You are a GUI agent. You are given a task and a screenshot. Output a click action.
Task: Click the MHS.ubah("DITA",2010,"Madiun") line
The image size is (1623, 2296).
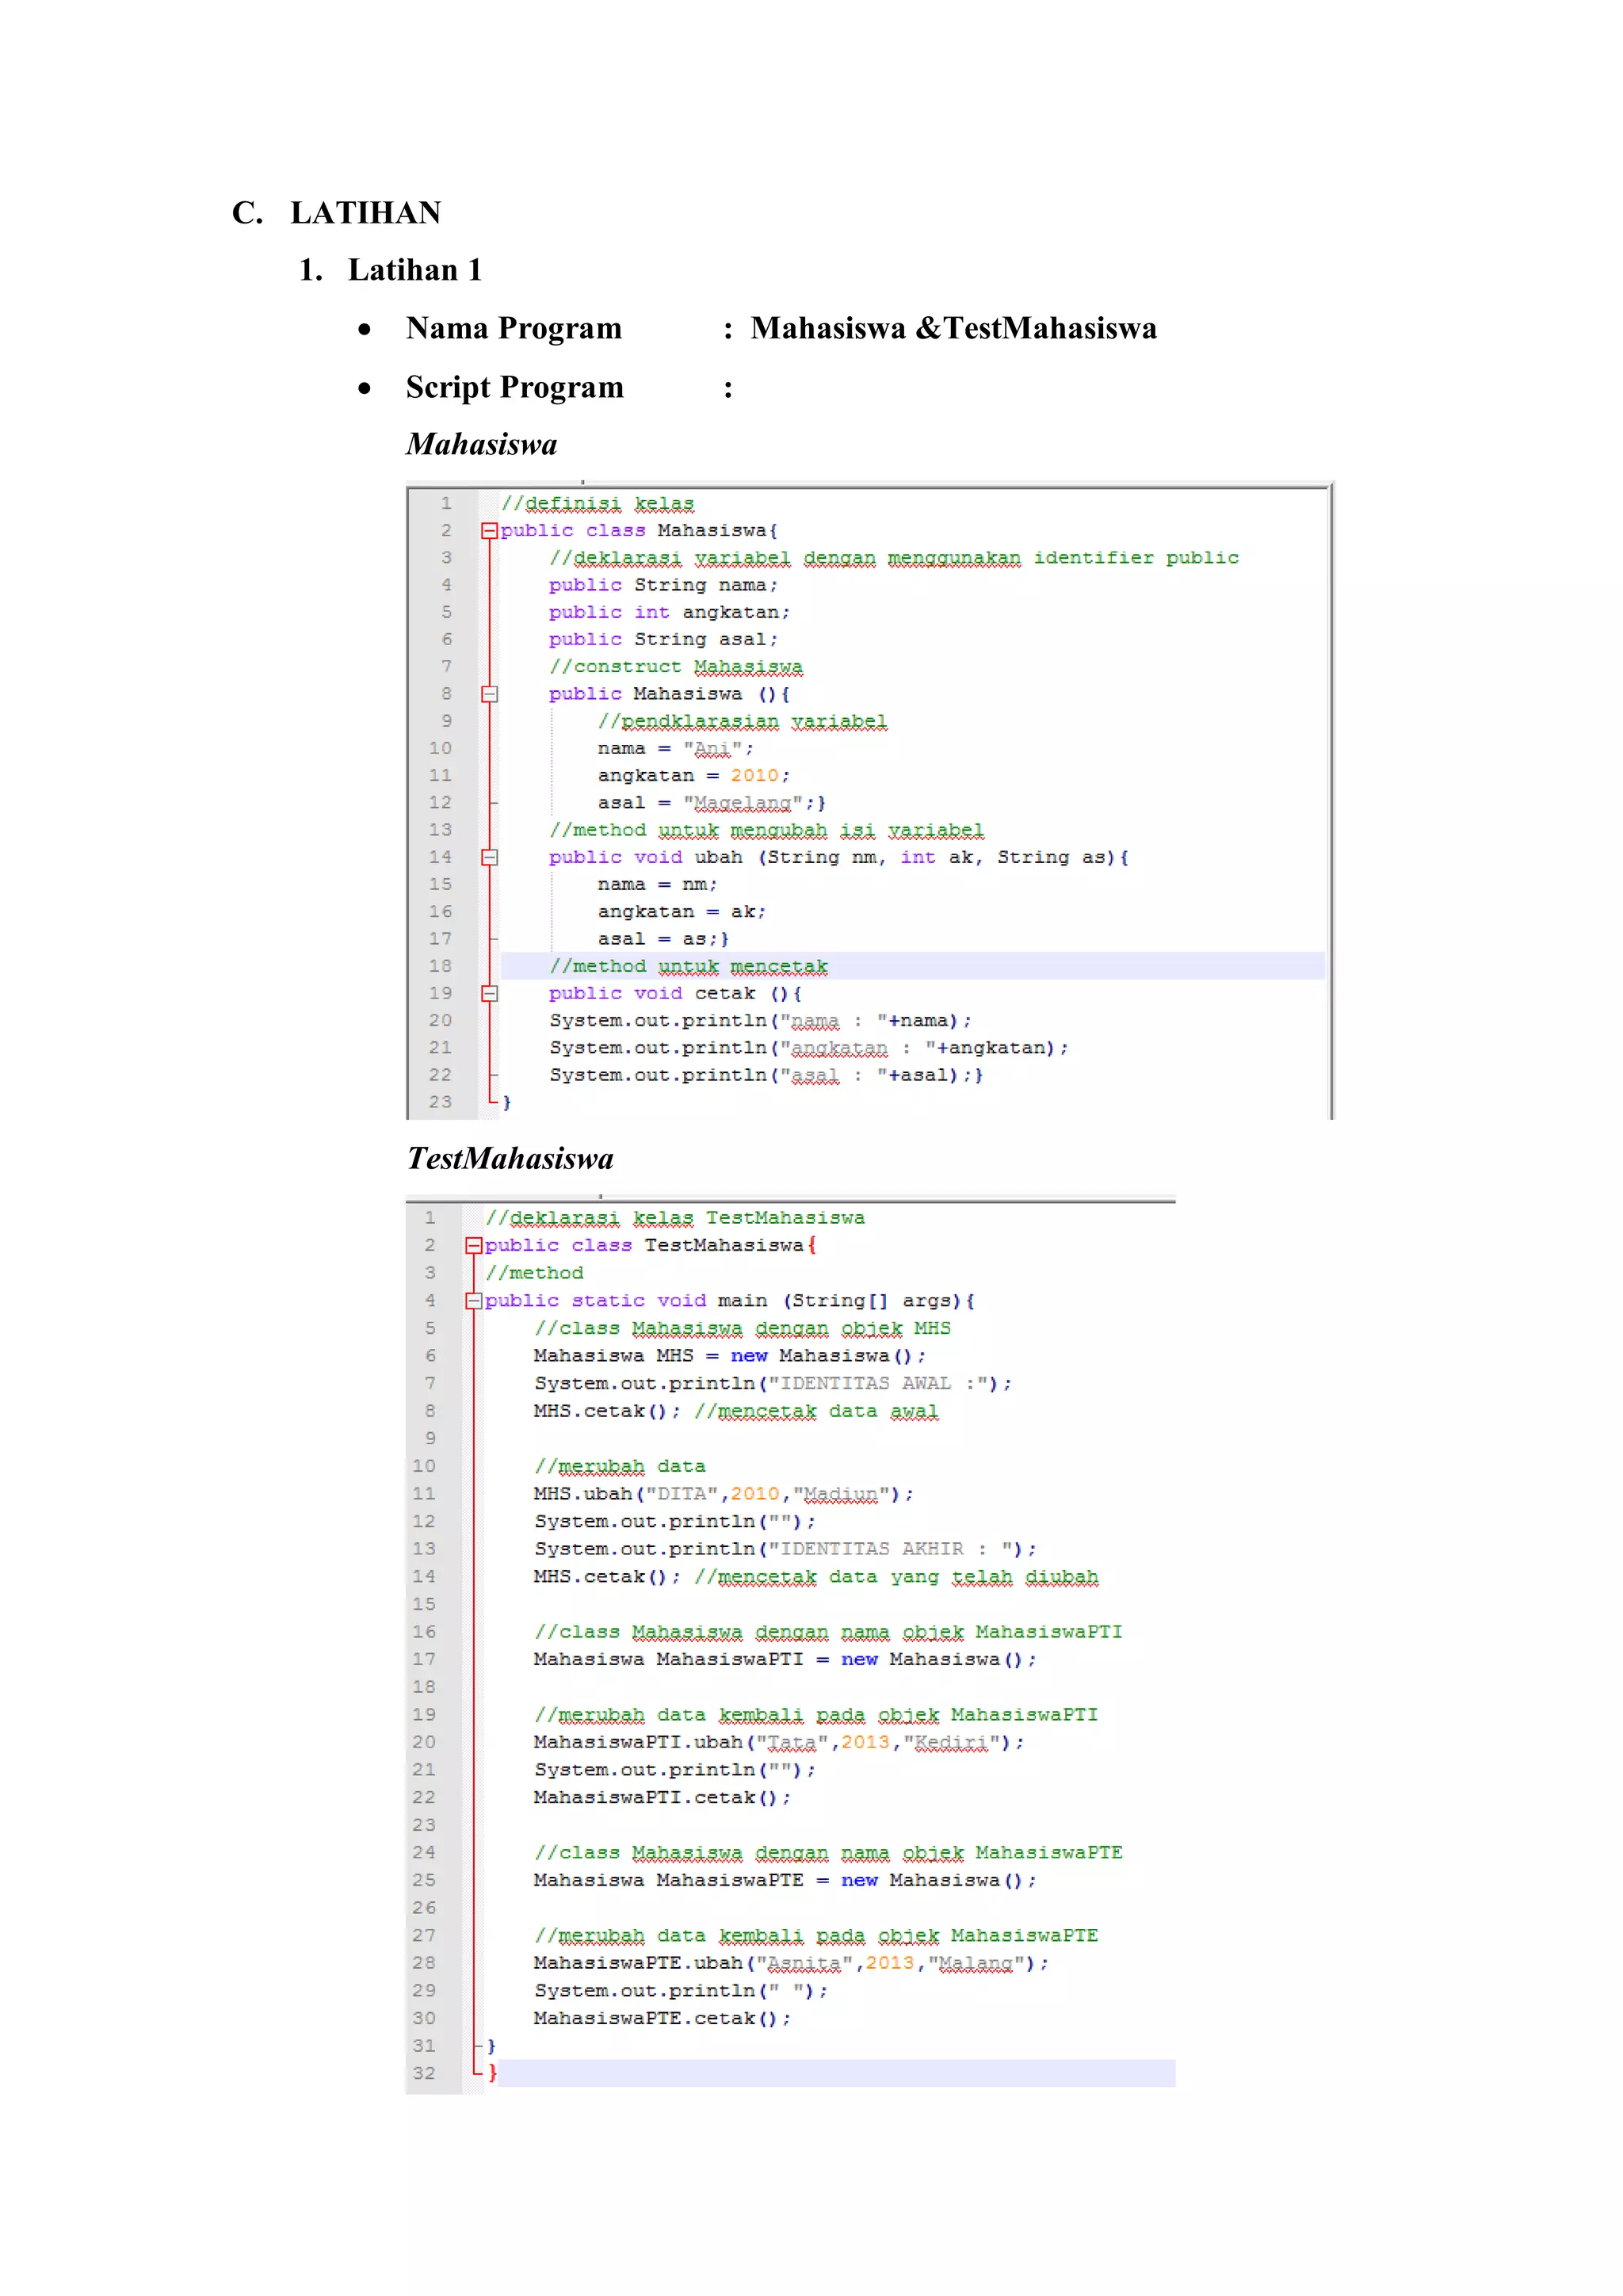coord(723,1494)
